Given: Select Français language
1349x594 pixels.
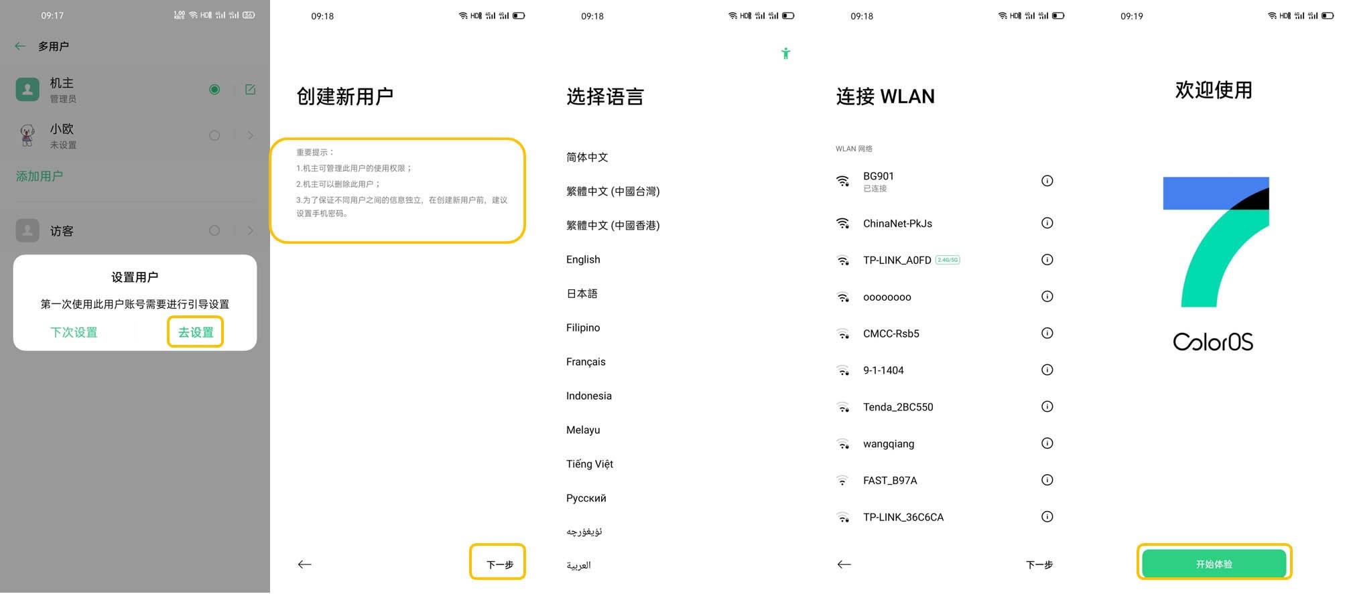Looking at the screenshot, I should point(586,362).
